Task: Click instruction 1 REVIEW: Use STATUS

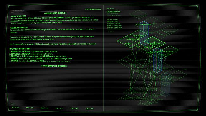Action: [34, 51]
